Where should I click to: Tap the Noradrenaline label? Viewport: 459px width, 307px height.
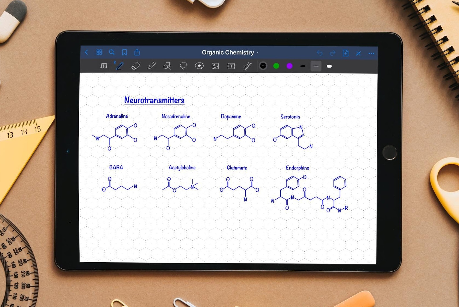[176, 116]
